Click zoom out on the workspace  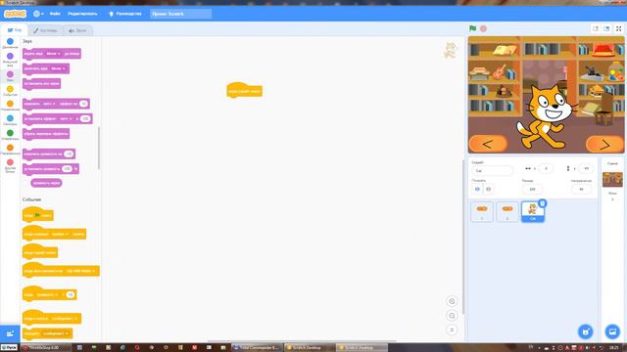452,316
